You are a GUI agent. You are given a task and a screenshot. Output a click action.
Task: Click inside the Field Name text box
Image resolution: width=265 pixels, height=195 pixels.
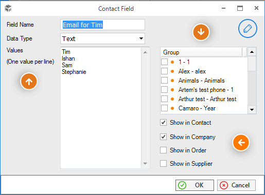tap(102, 25)
